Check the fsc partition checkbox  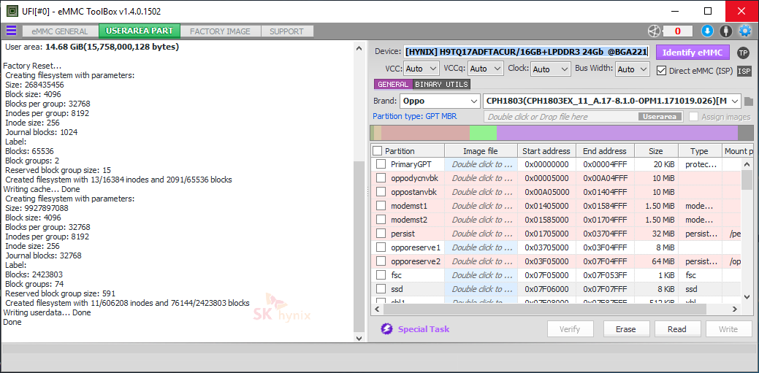click(x=381, y=275)
